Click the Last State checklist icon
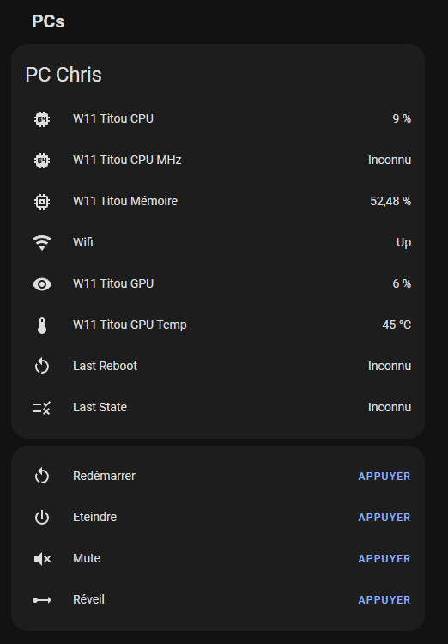Image resolution: width=448 pixels, height=644 pixels. click(x=42, y=408)
